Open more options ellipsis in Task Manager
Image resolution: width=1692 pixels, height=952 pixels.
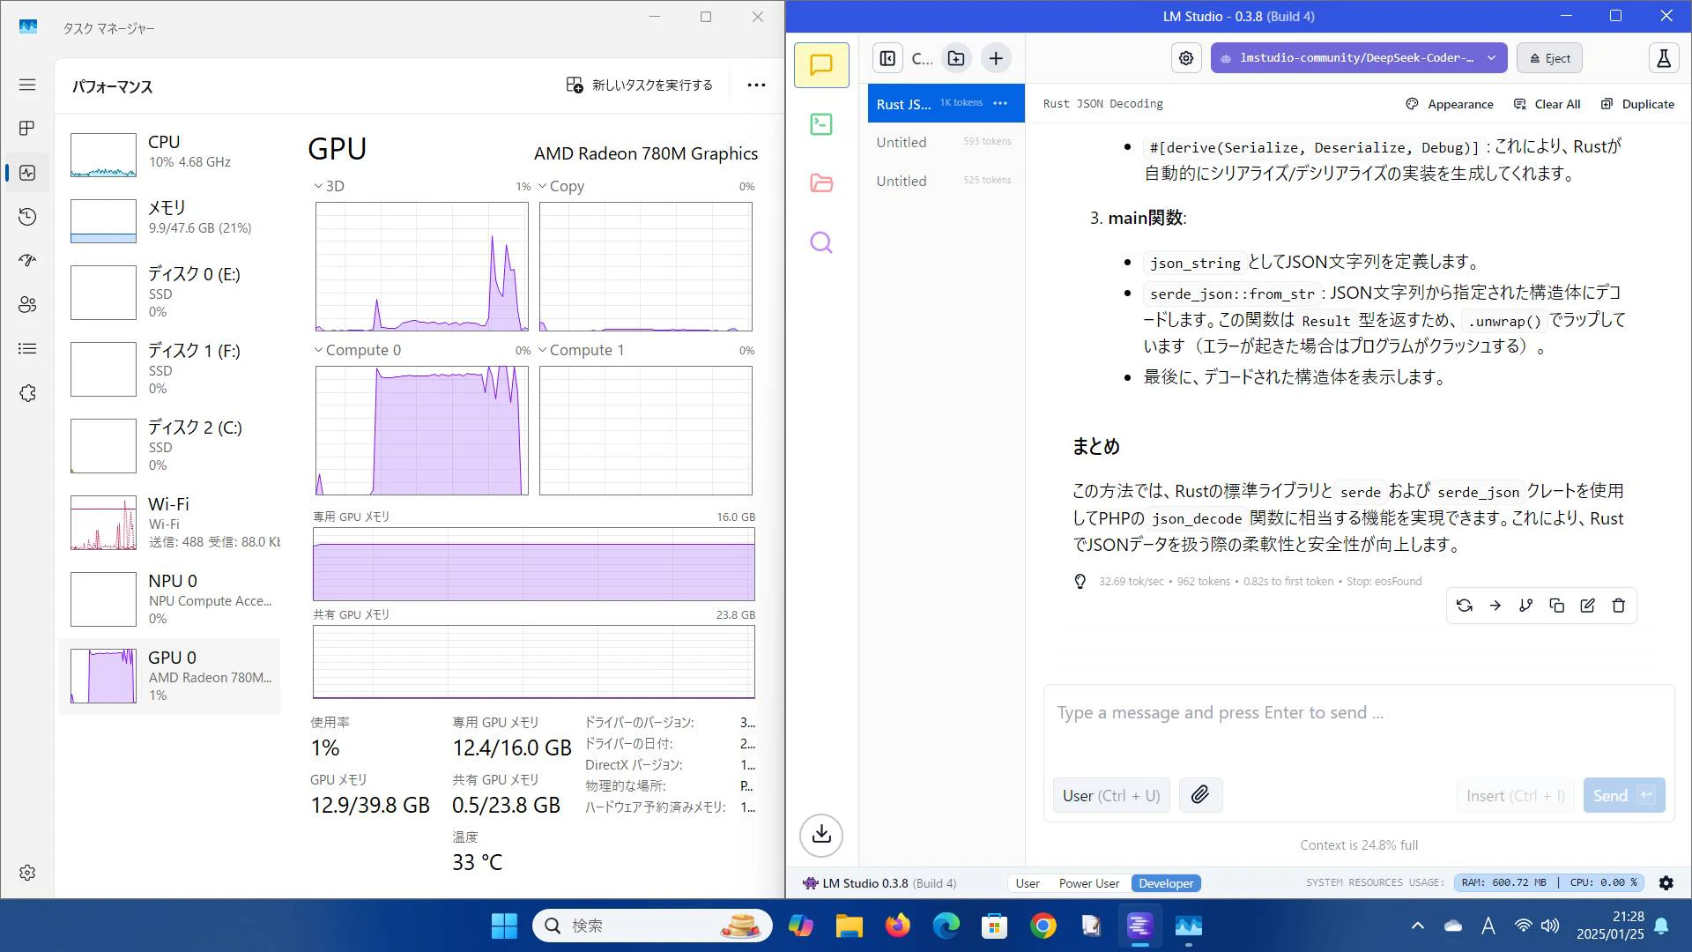(x=756, y=86)
